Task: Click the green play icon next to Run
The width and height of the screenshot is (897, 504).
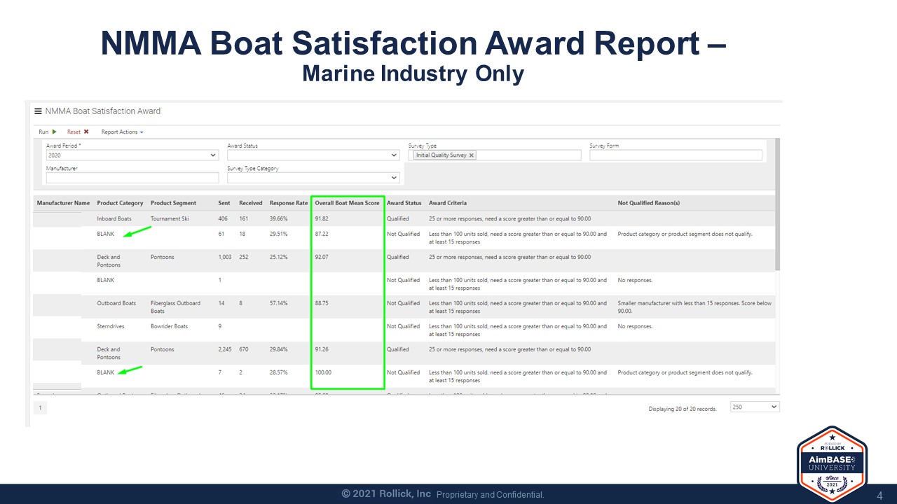Action: click(x=53, y=132)
